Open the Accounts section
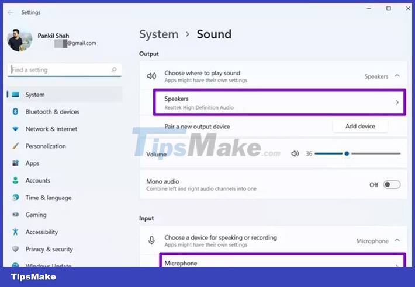The height and width of the screenshot is (287, 415). (38, 181)
